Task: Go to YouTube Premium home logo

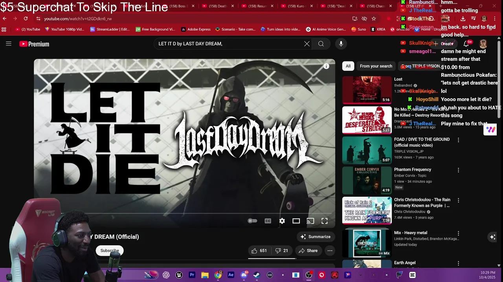Action: [34, 44]
